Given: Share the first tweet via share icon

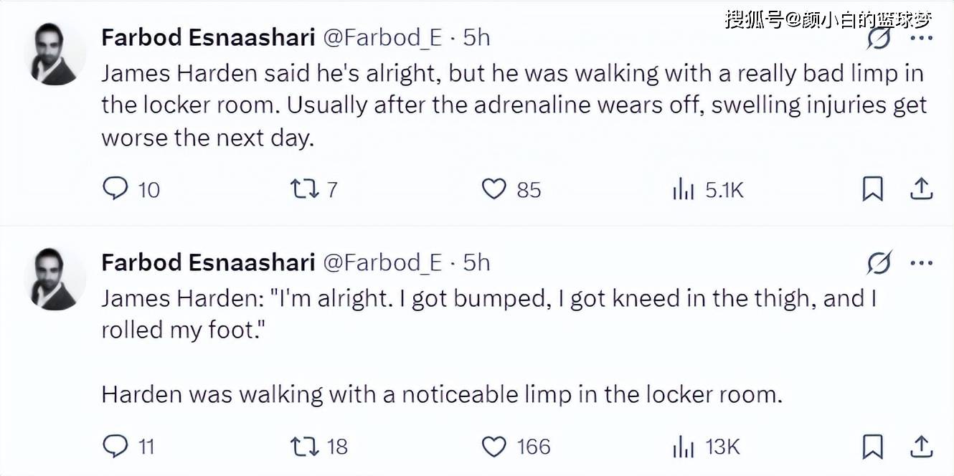Looking at the screenshot, I should click(920, 189).
